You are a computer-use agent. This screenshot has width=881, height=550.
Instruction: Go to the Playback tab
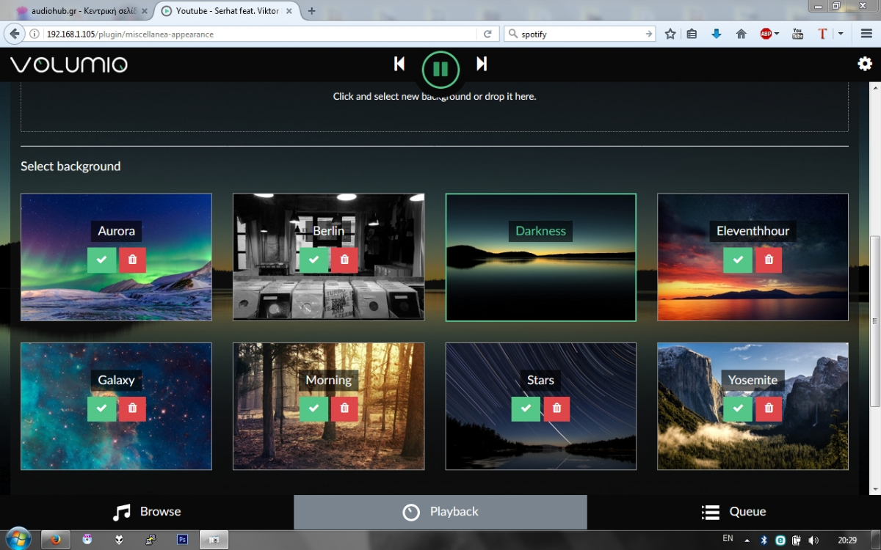440,512
